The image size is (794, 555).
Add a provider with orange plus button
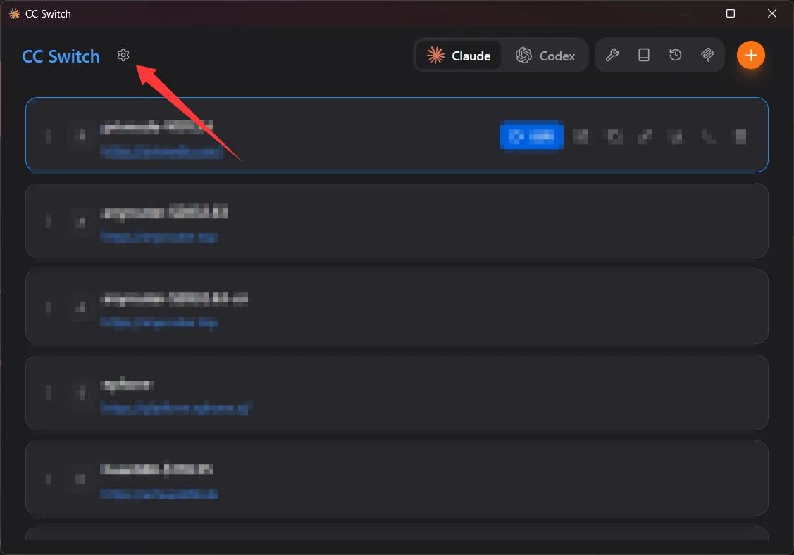click(x=751, y=55)
